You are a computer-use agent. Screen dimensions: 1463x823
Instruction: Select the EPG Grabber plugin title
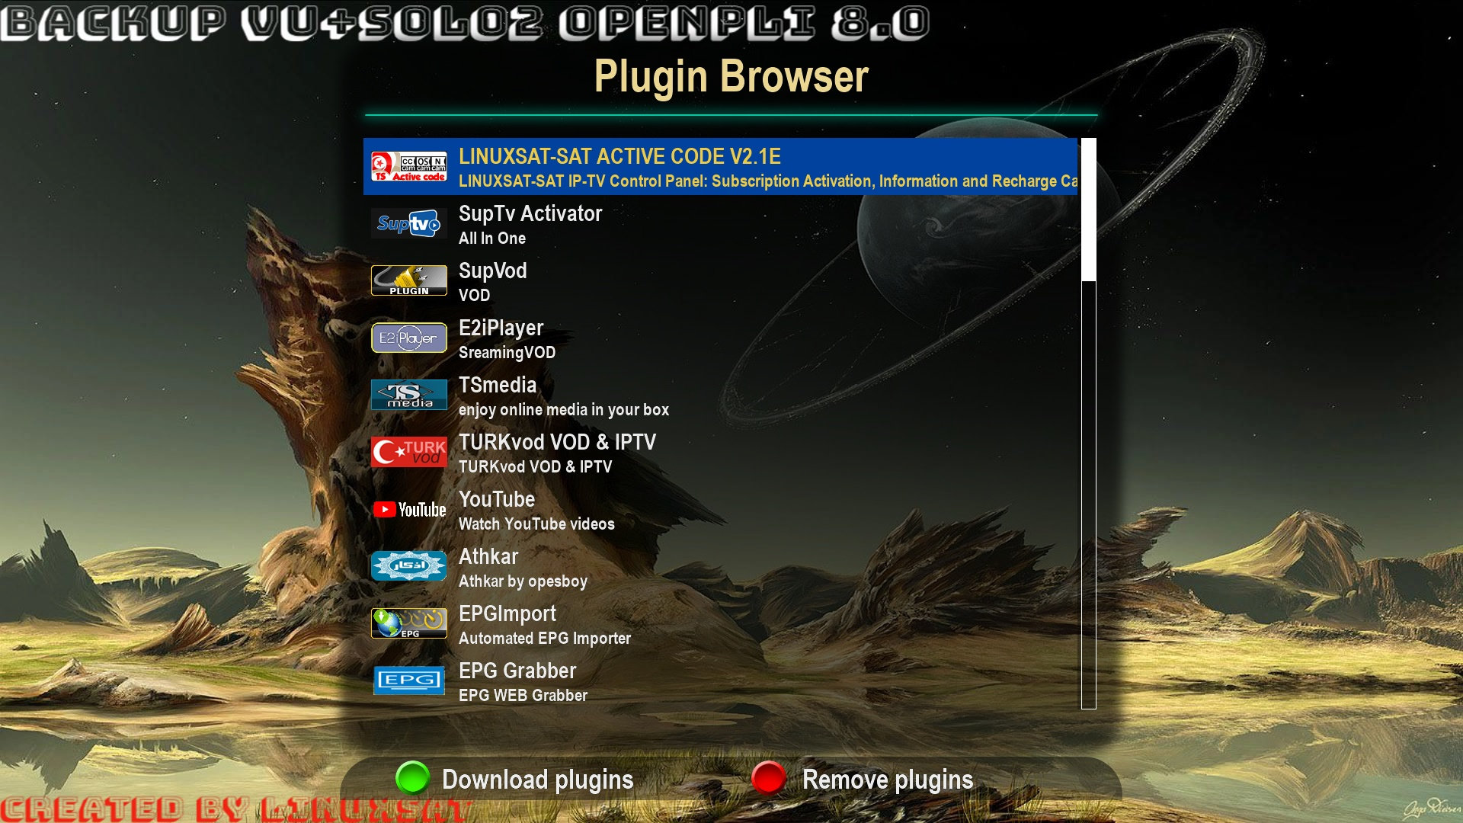click(517, 671)
